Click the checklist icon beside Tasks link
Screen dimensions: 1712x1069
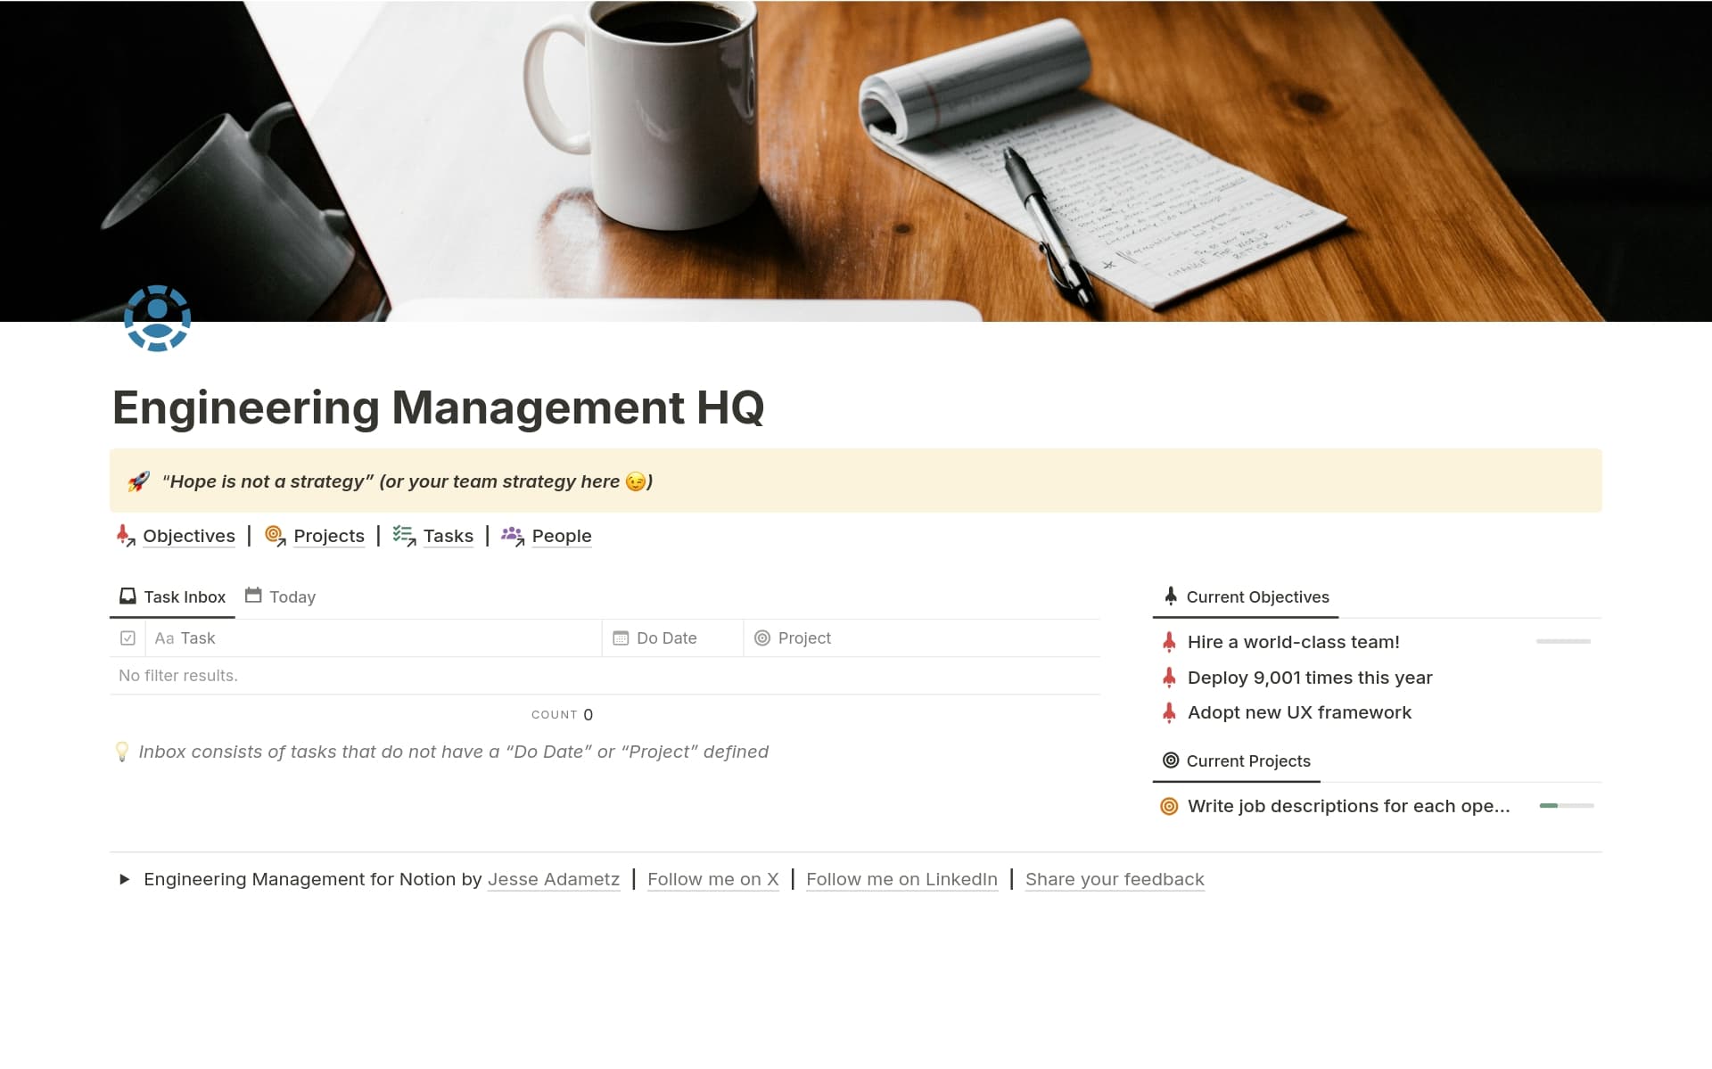404,535
